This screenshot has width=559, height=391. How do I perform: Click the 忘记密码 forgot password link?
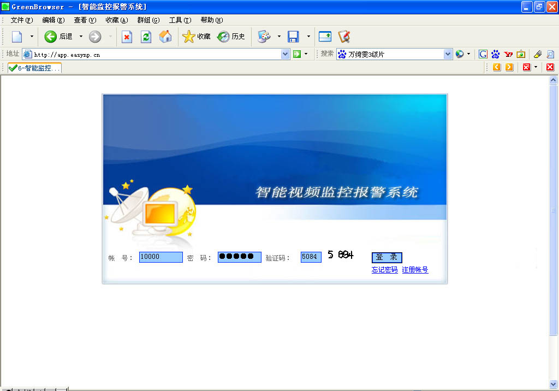coord(384,270)
